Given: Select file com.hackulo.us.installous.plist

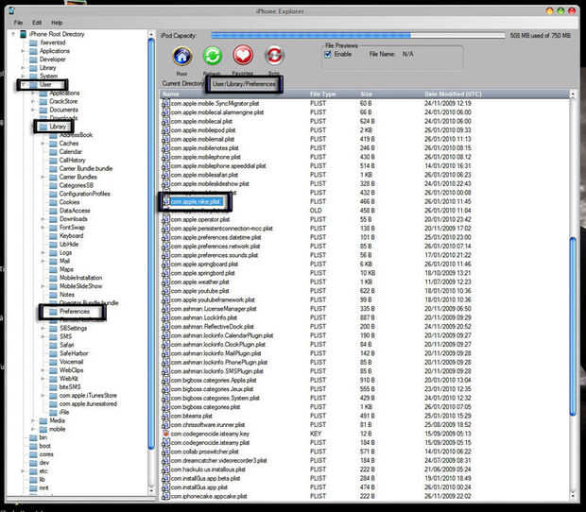Looking at the screenshot, I should click(208, 469).
